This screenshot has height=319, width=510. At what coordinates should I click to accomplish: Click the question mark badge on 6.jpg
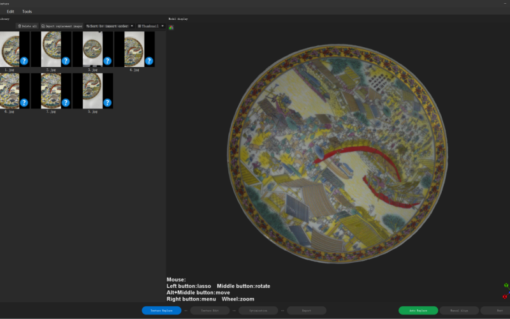pos(24,103)
